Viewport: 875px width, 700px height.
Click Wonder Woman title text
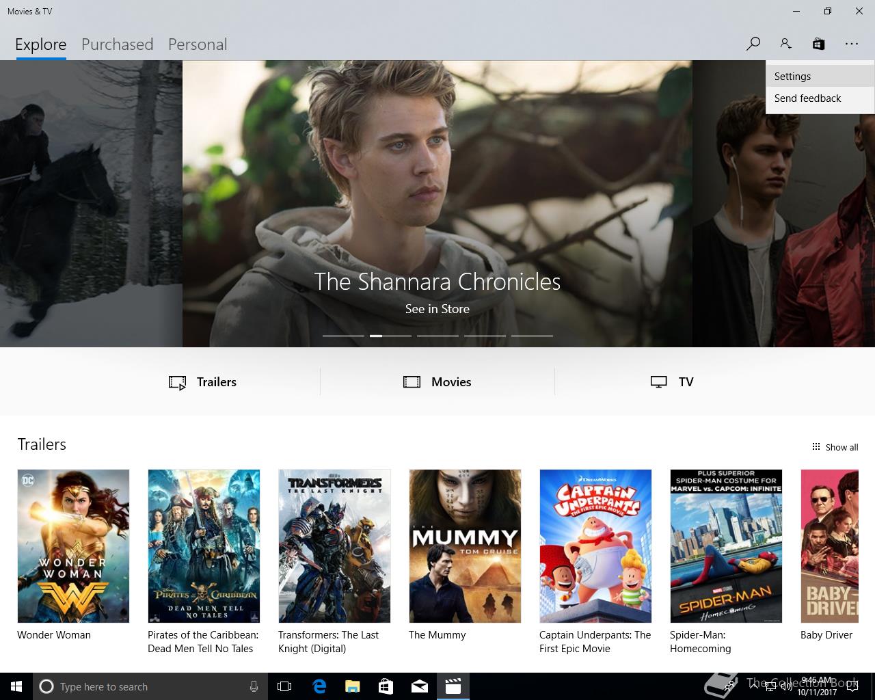(54, 635)
